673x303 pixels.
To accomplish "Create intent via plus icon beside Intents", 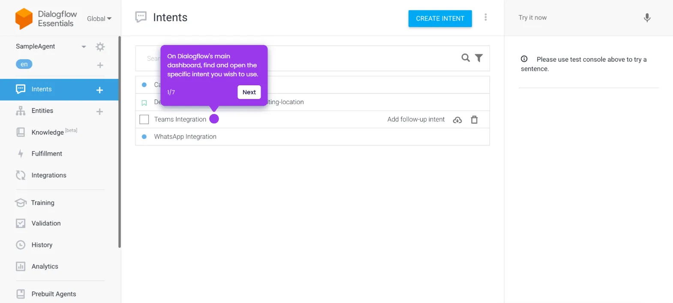I will 99,90.
